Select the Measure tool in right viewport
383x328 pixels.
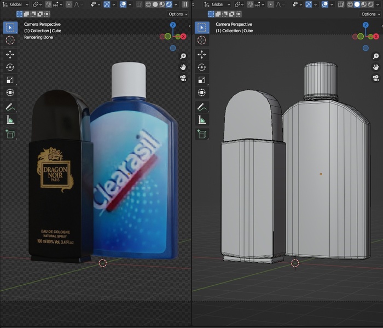point(202,120)
